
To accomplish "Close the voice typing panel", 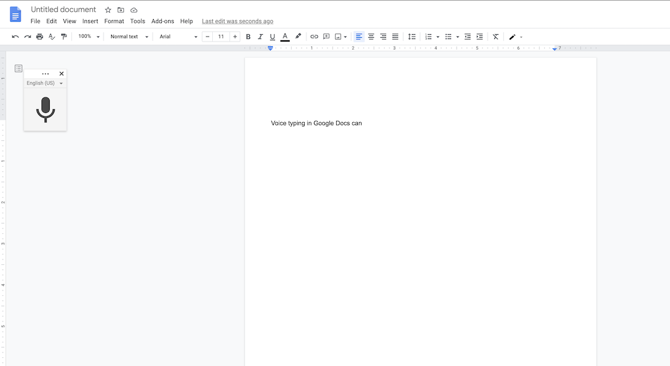I will click(x=61, y=74).
